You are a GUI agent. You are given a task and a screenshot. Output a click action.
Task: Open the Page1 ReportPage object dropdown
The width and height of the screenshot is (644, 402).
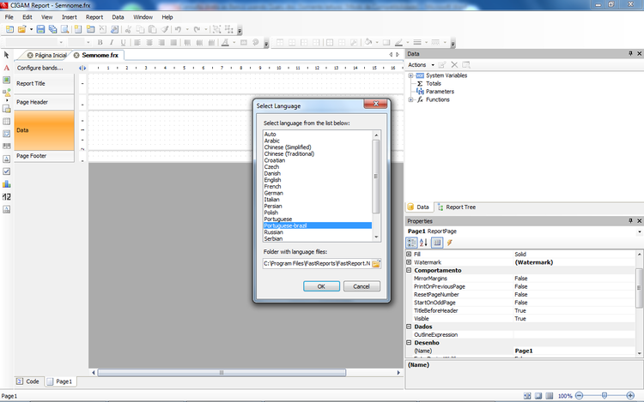639,231
